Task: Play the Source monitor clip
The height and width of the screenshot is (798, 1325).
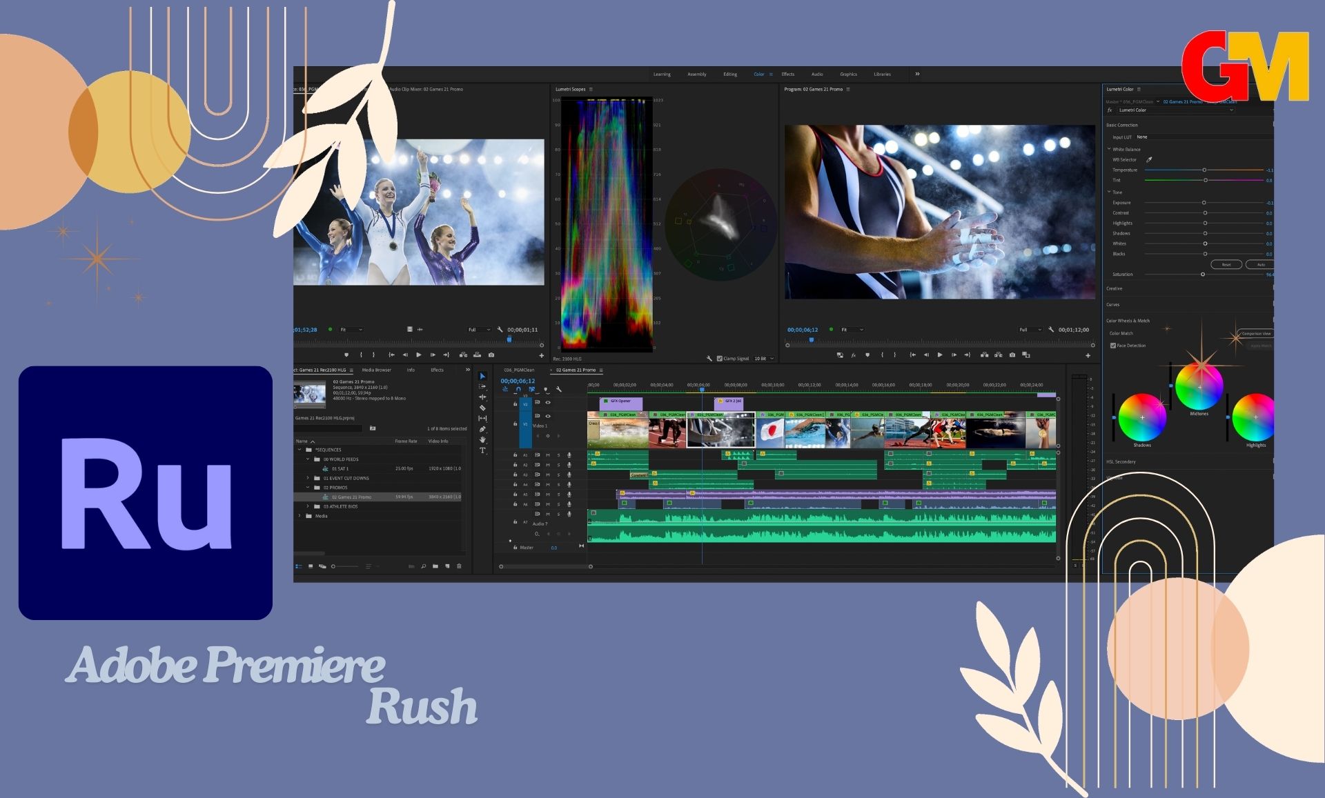Action: [x=418, y=355]
